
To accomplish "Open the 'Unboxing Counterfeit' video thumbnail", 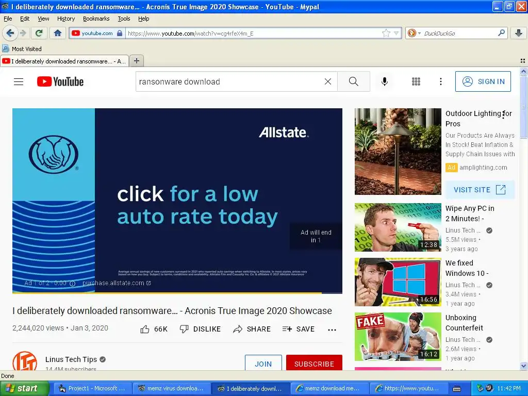I will [398, 336].
